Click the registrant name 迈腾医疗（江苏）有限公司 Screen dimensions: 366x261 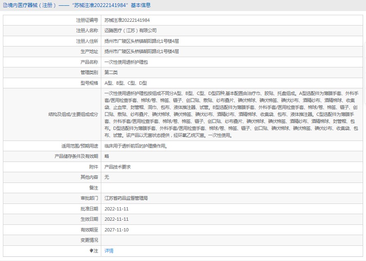[x=131, y=30]
